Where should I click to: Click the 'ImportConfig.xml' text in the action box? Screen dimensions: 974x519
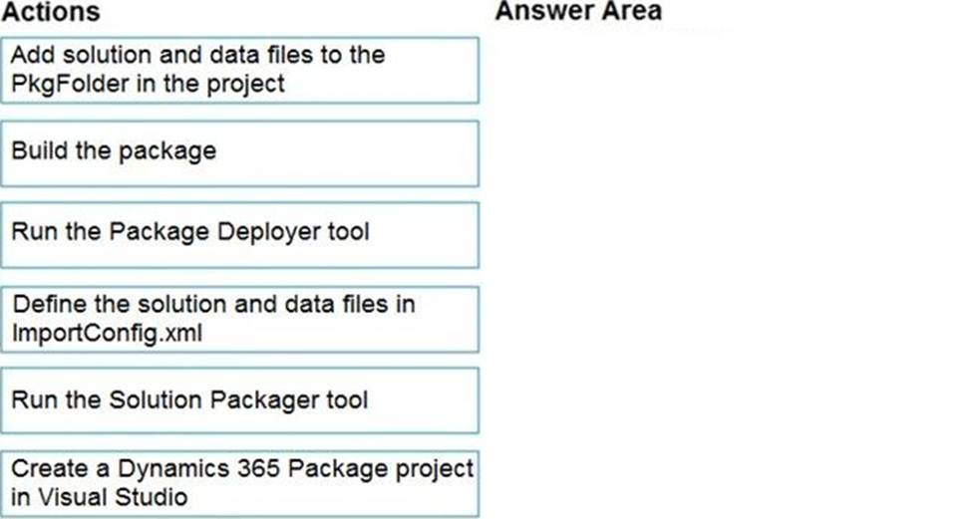pyautogui.click(x=107, y=334)
